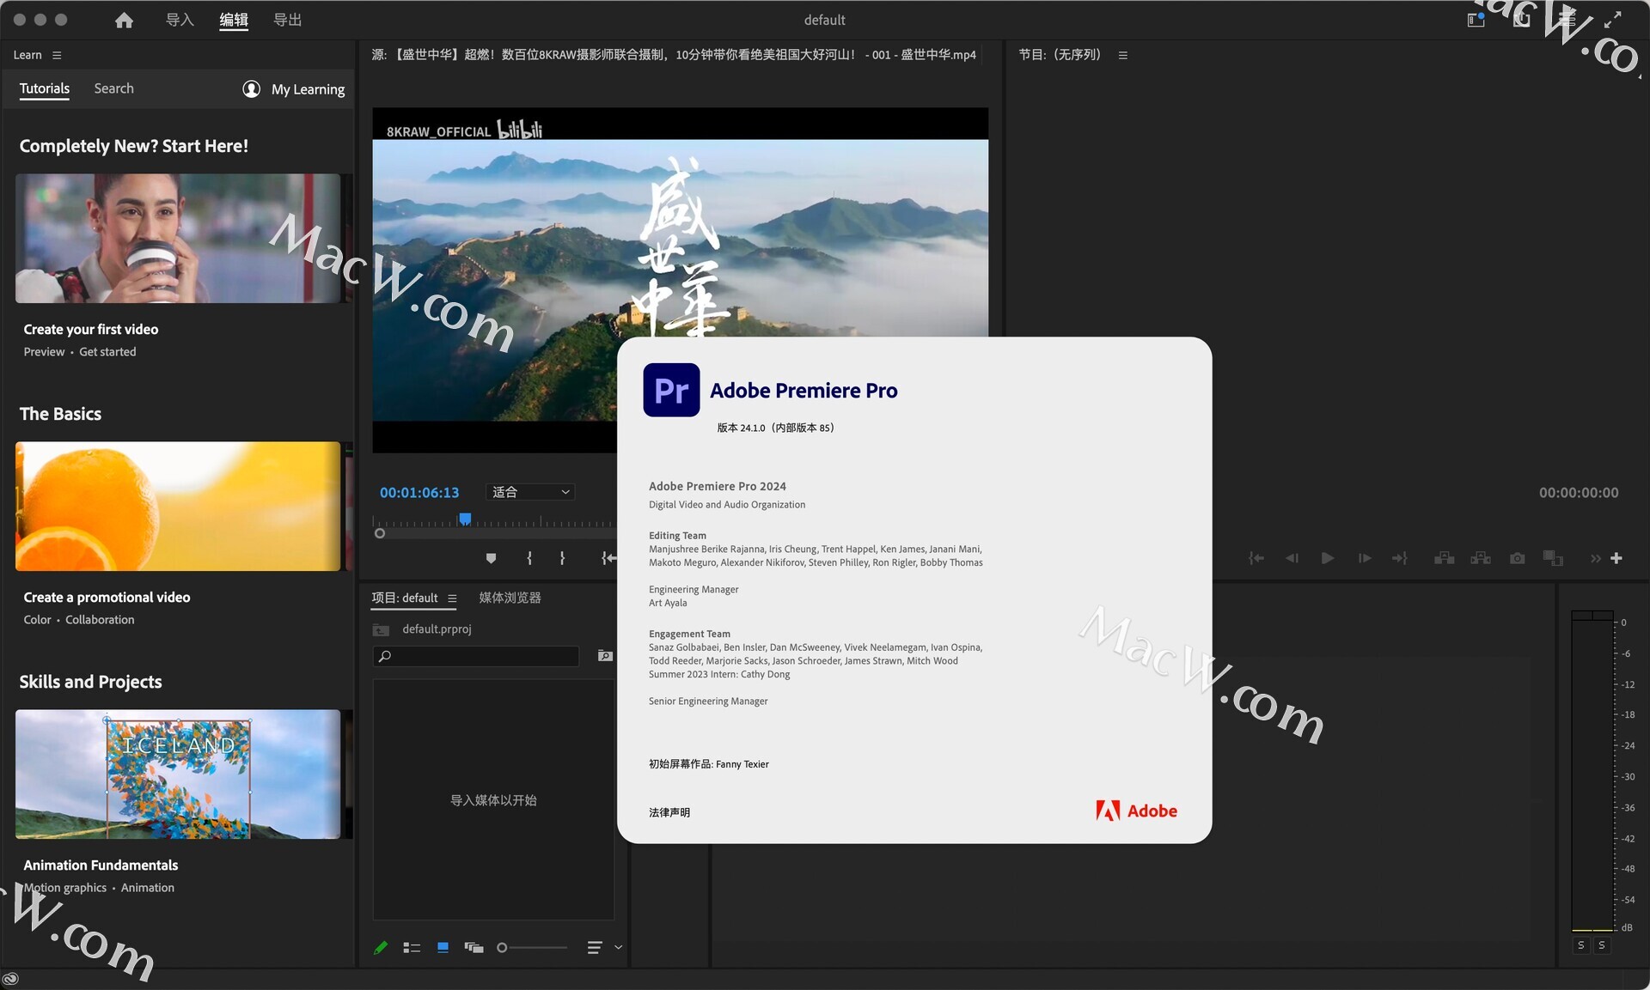1650x990 pixels.
Task: Open comparison view in program monitor
Action: [1553, 558]
